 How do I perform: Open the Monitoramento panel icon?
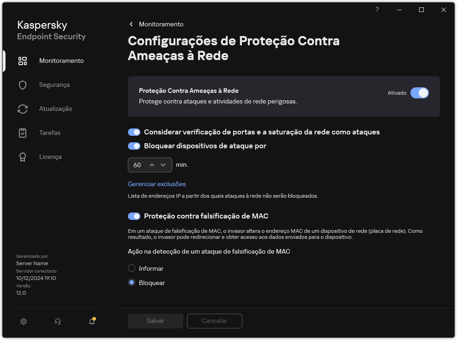coord(22,61)
